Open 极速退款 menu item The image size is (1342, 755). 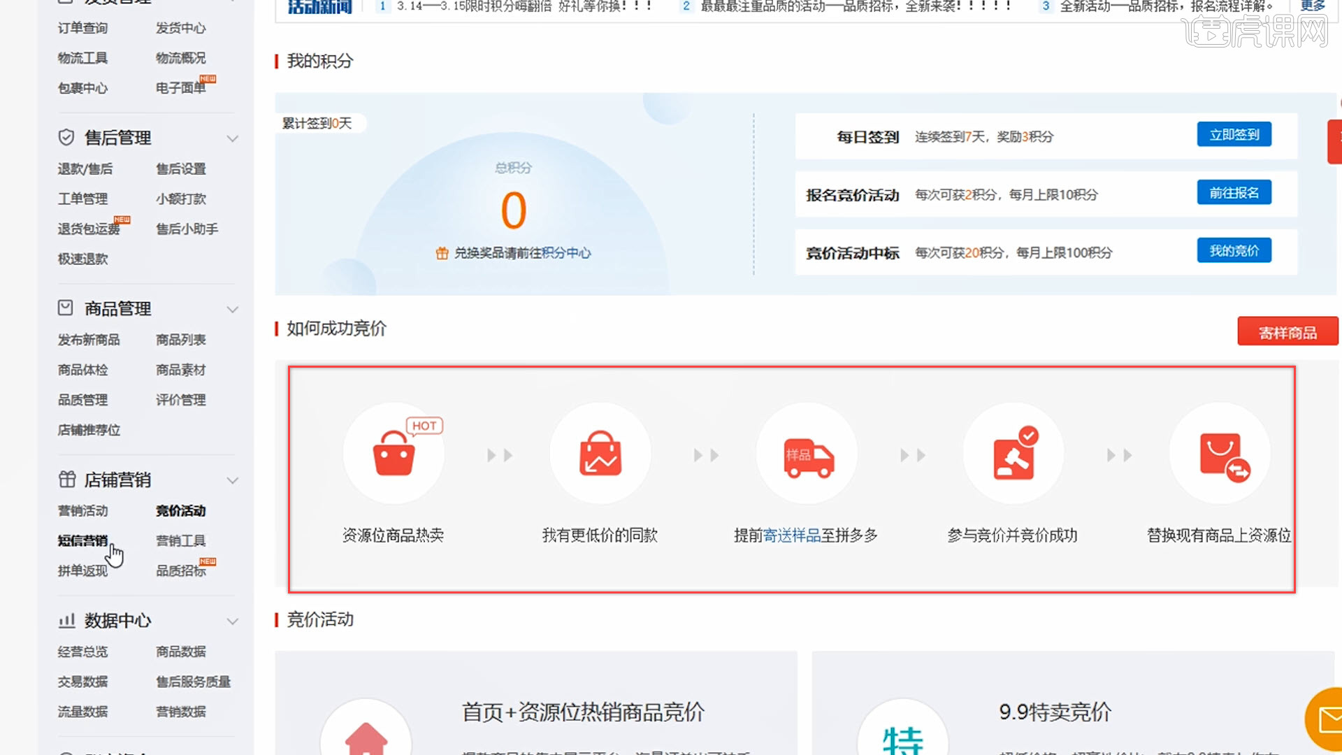coord(82,259)
